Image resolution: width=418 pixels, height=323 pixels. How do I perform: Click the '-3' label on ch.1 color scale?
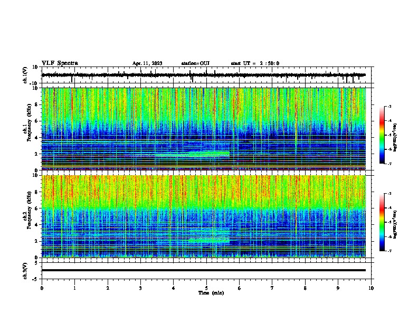389,106
